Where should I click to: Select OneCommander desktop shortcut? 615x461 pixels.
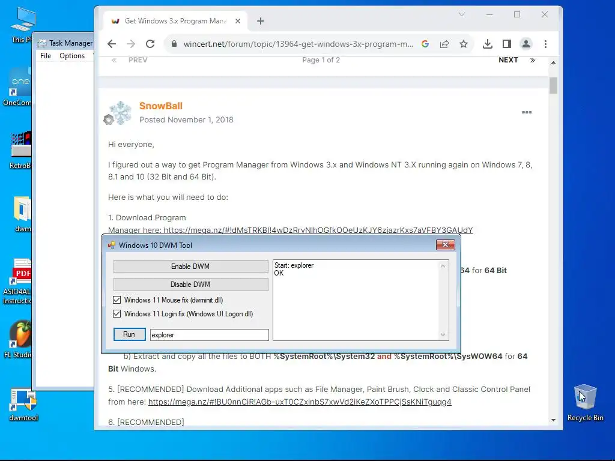point(17,88)
